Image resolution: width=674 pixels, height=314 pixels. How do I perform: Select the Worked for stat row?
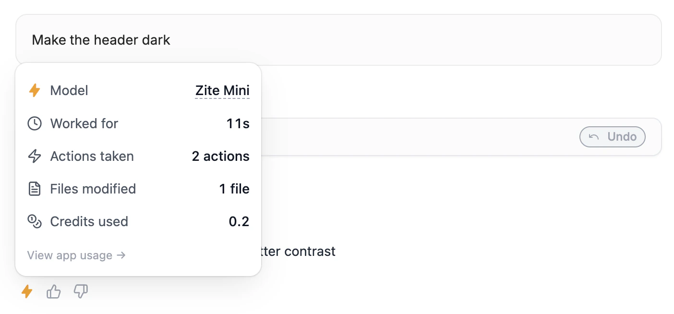point(138,123)
